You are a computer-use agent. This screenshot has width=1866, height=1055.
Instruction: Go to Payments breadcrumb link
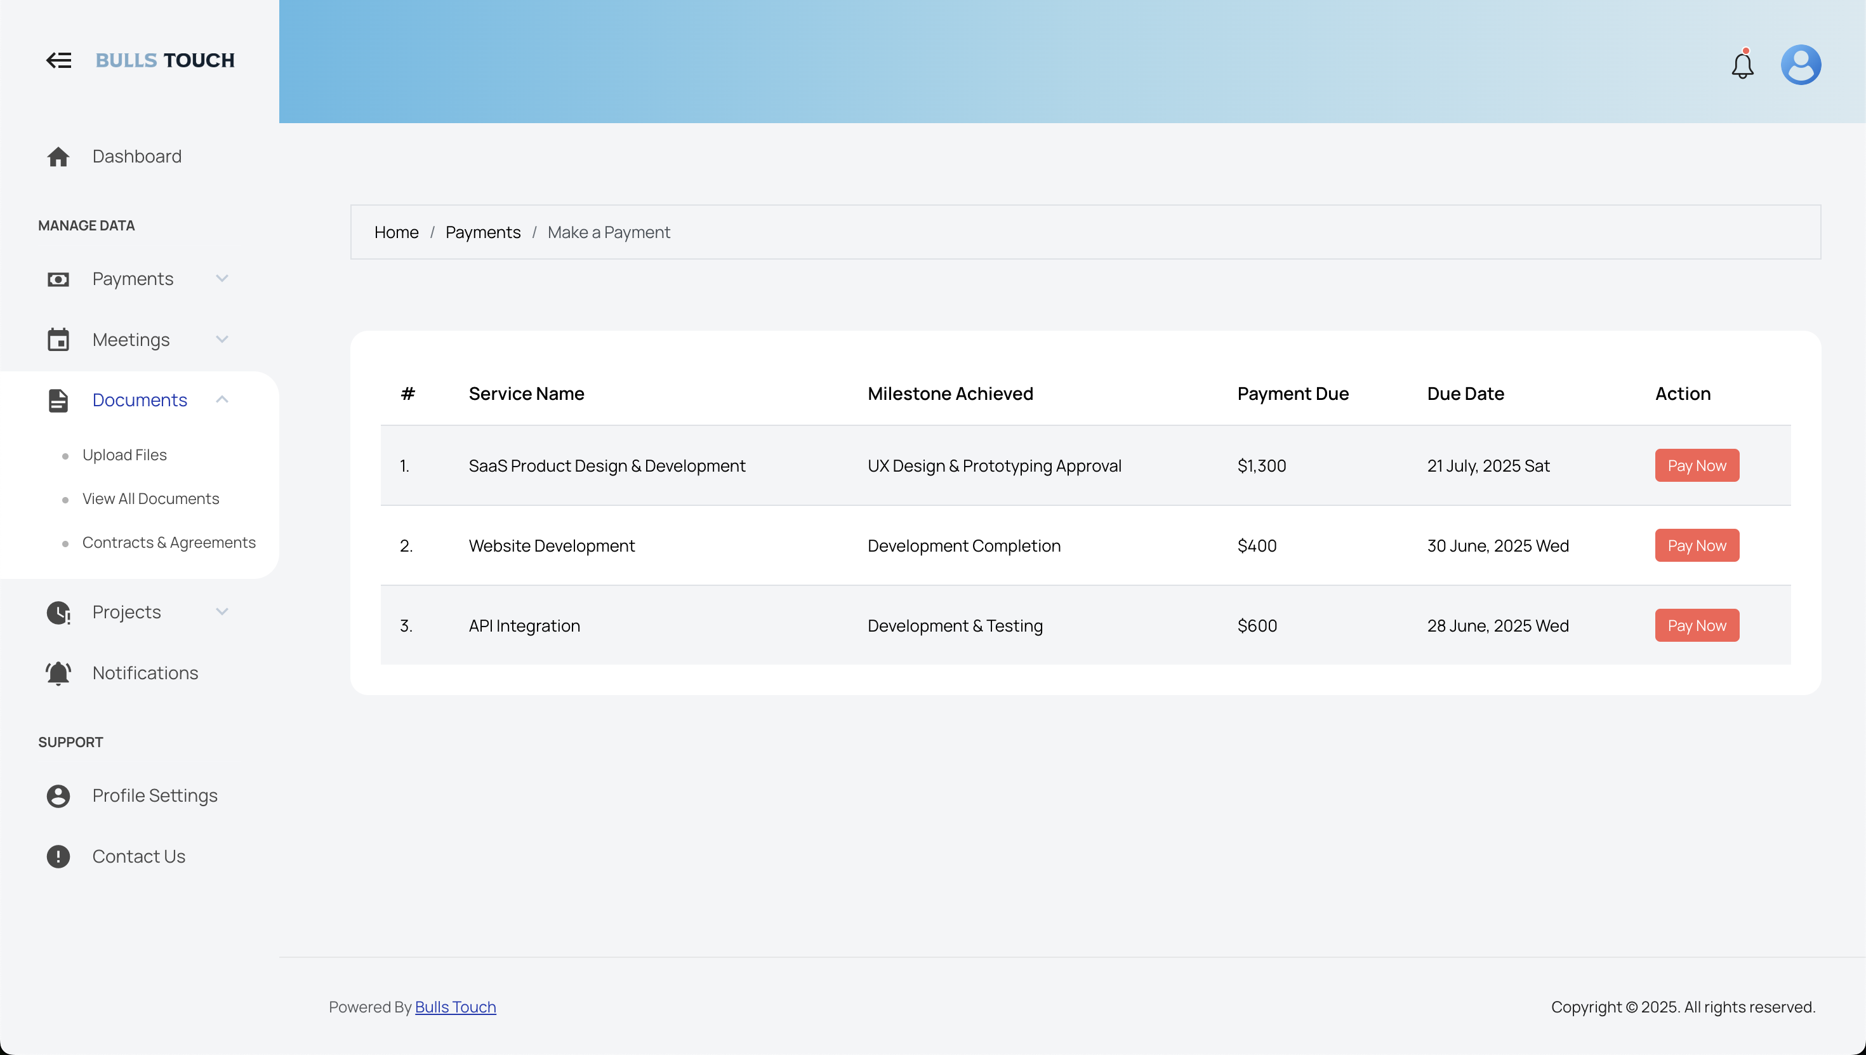click(x=482, y=232)
